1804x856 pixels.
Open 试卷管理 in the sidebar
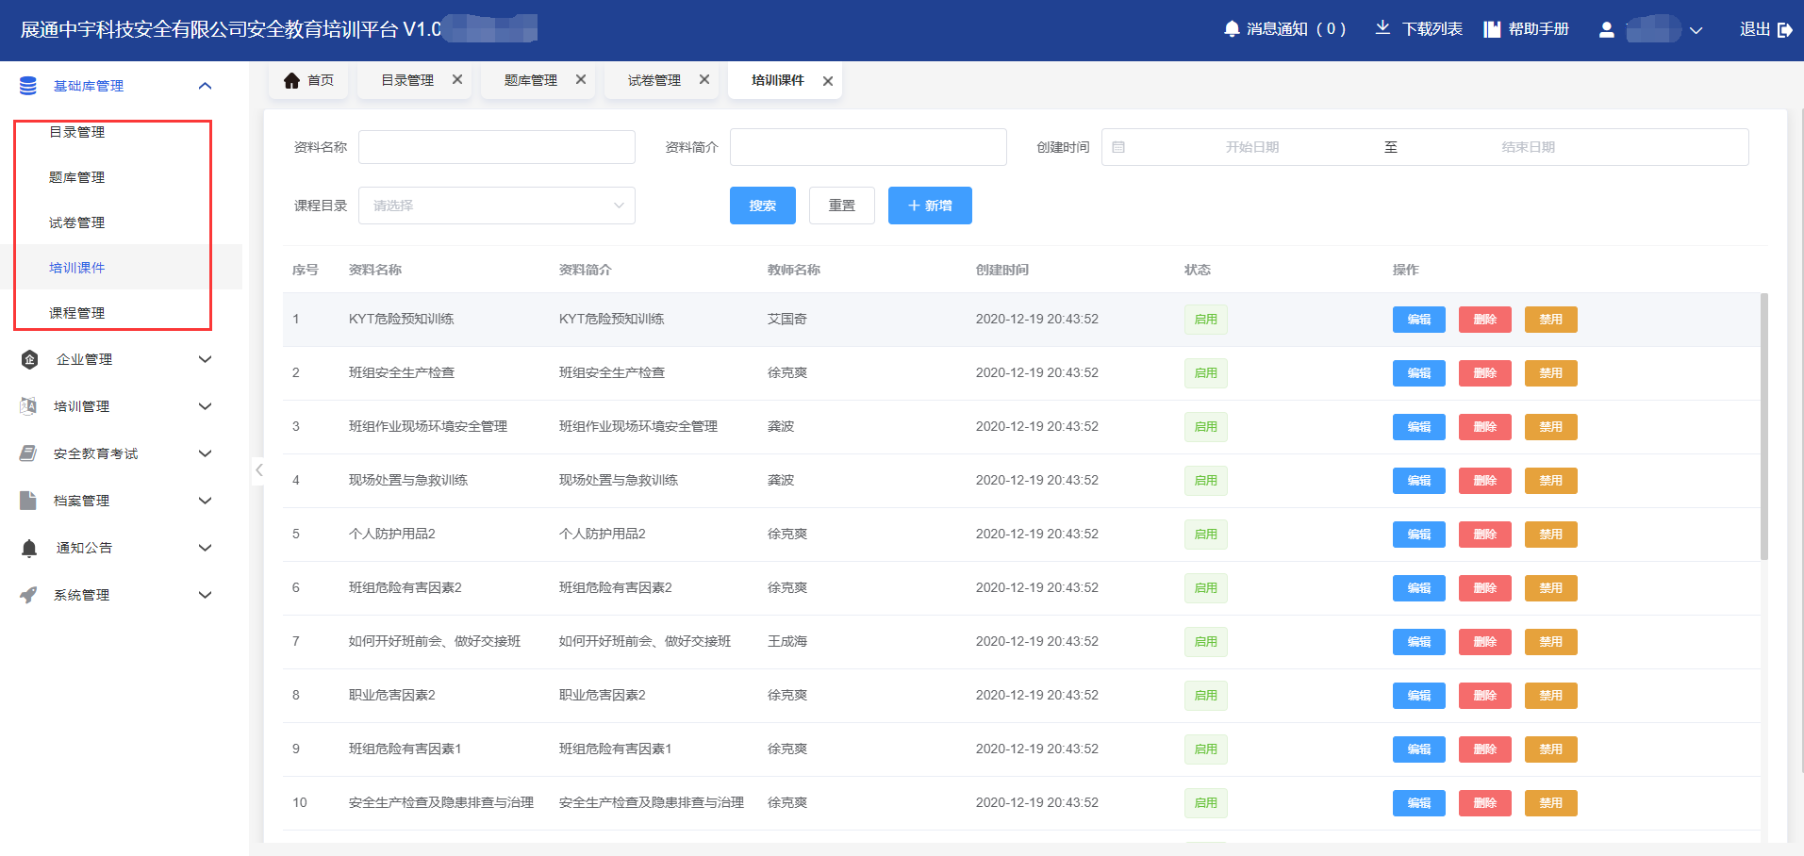[x=77, y=222]
